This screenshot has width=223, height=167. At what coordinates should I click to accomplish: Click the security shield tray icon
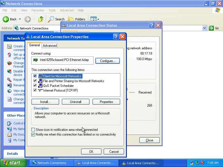(x=202, y=163)
